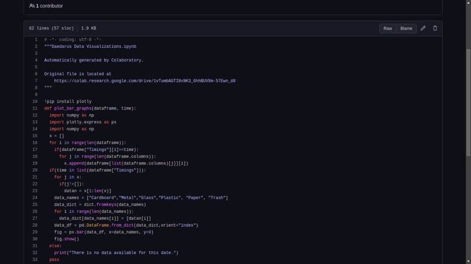The image size is (471, 264).
Task: Open the 1 contributor link
Action: [x=49, y=6]
